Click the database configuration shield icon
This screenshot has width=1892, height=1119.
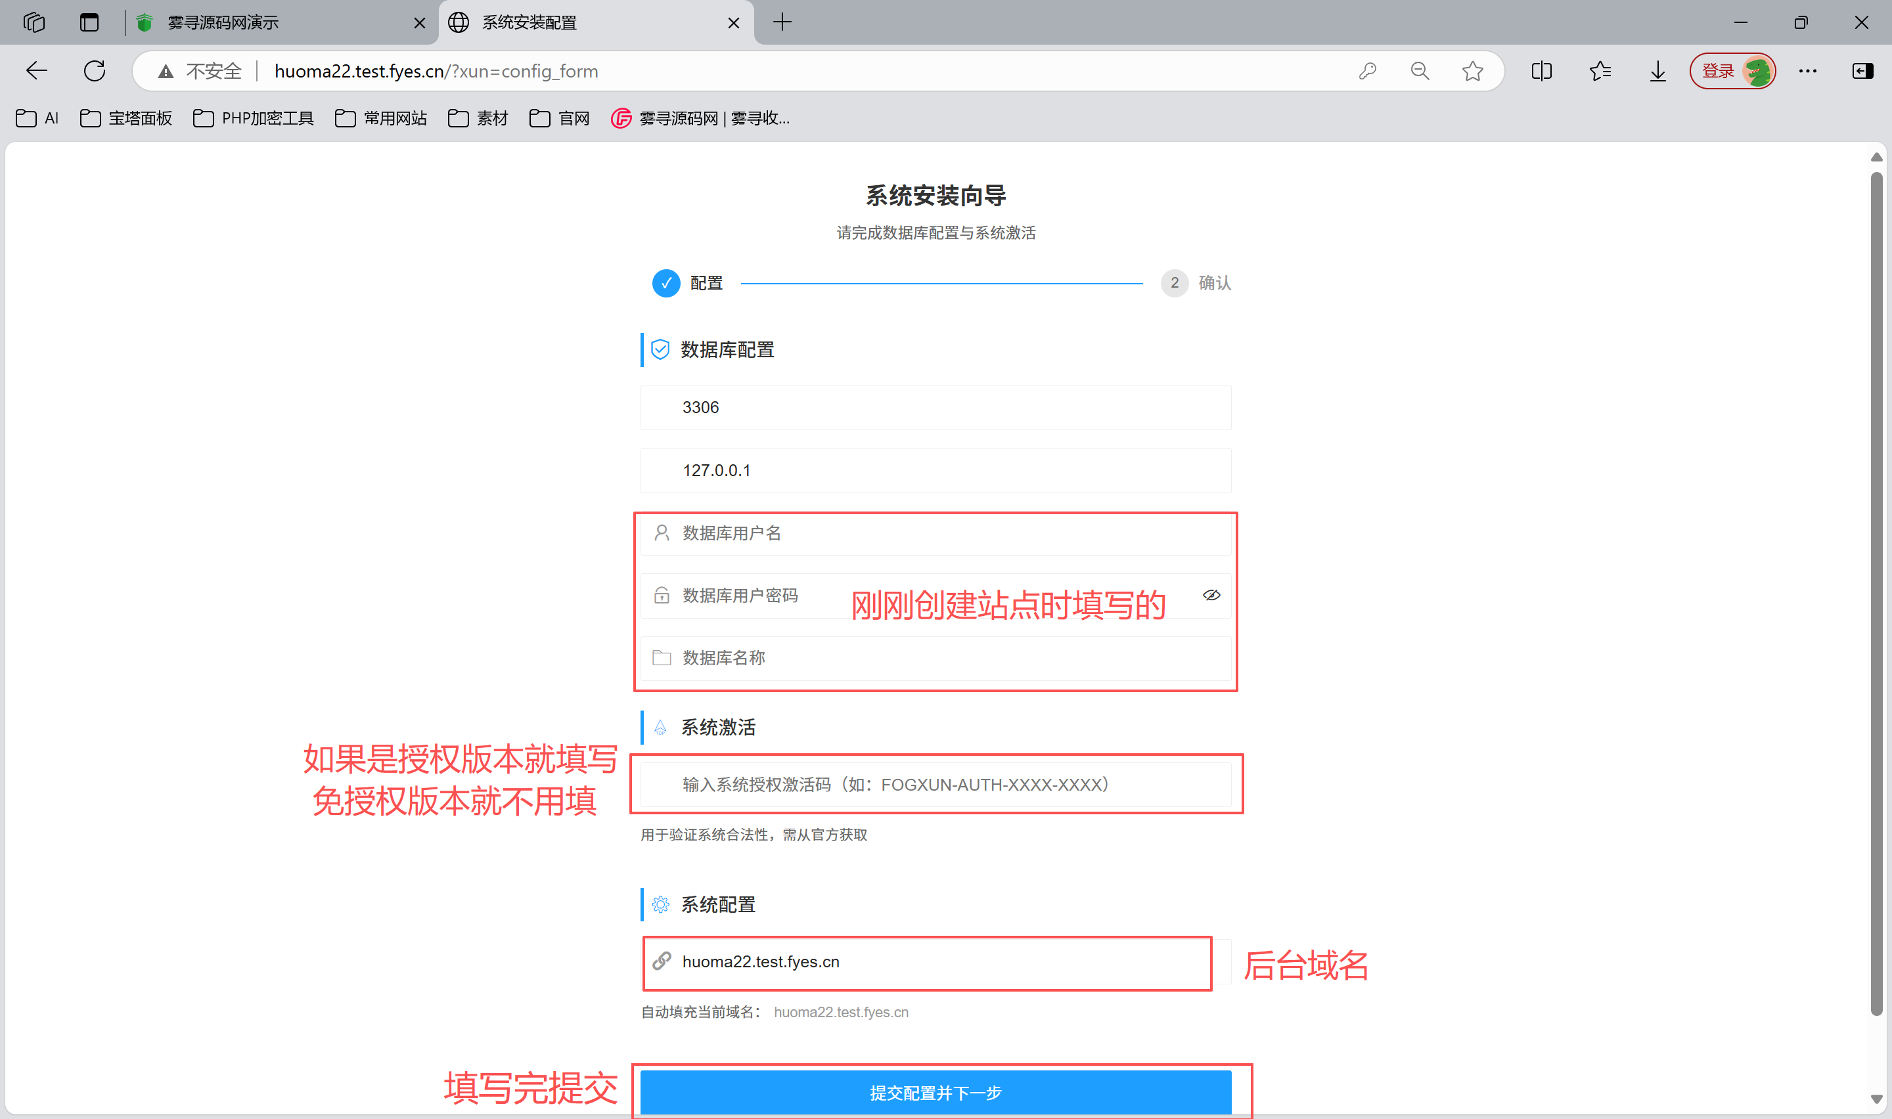(660, 349)
